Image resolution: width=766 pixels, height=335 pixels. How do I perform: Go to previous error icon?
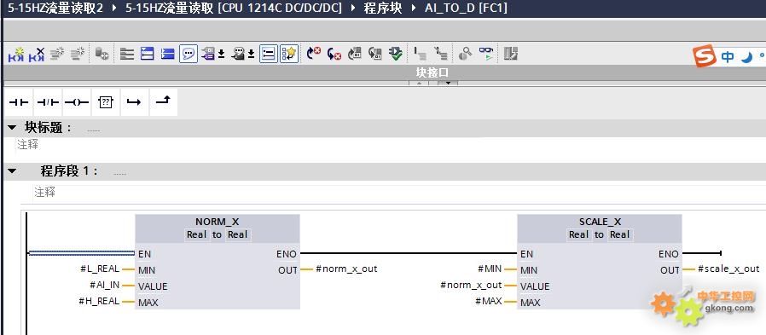click(334, 53)
